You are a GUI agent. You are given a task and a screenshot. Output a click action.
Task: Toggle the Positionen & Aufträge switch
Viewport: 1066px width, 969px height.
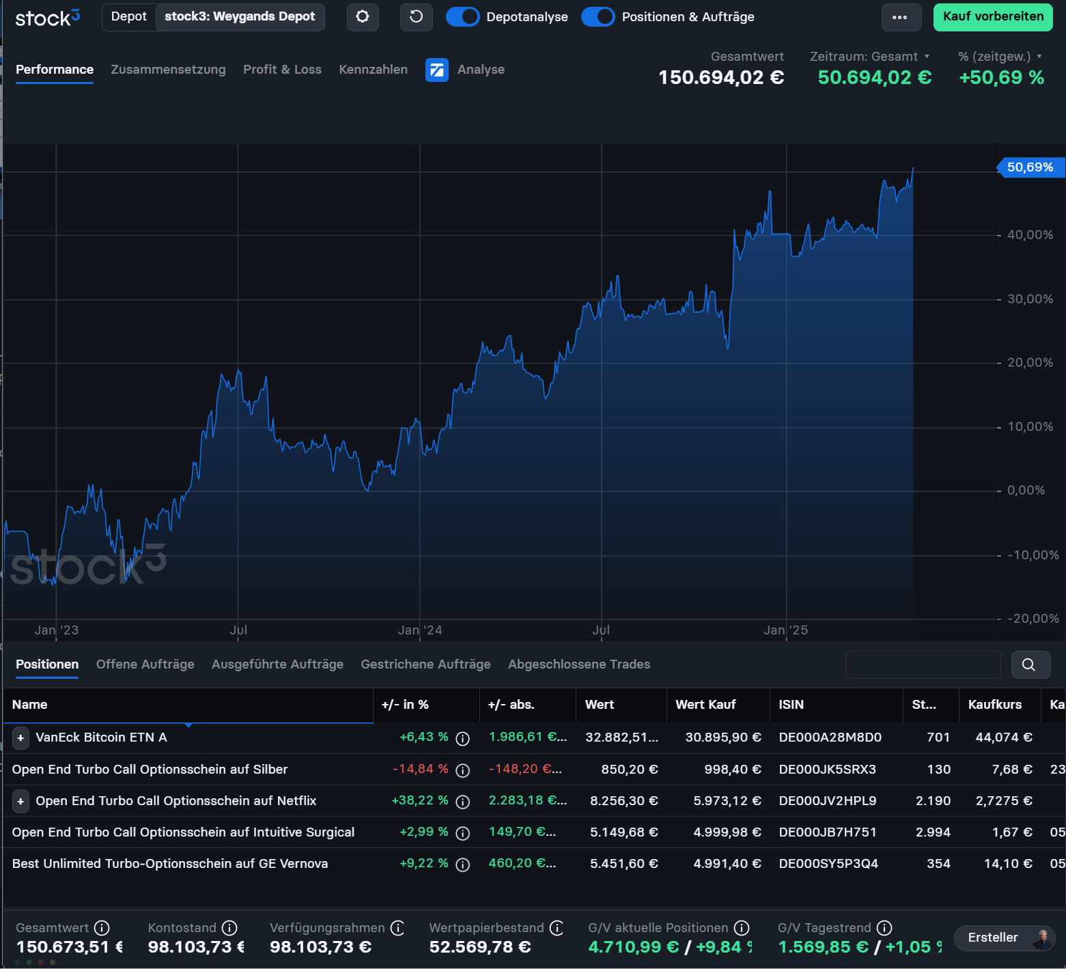[598, 16]
